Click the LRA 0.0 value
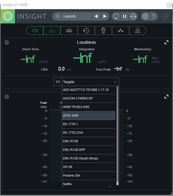The height and width of the screenshot is (196, 173). click(x=61, y=69)
